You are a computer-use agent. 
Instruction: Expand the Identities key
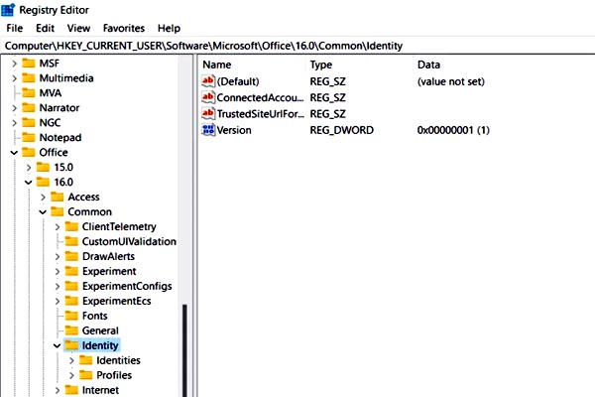coord(71,360)
